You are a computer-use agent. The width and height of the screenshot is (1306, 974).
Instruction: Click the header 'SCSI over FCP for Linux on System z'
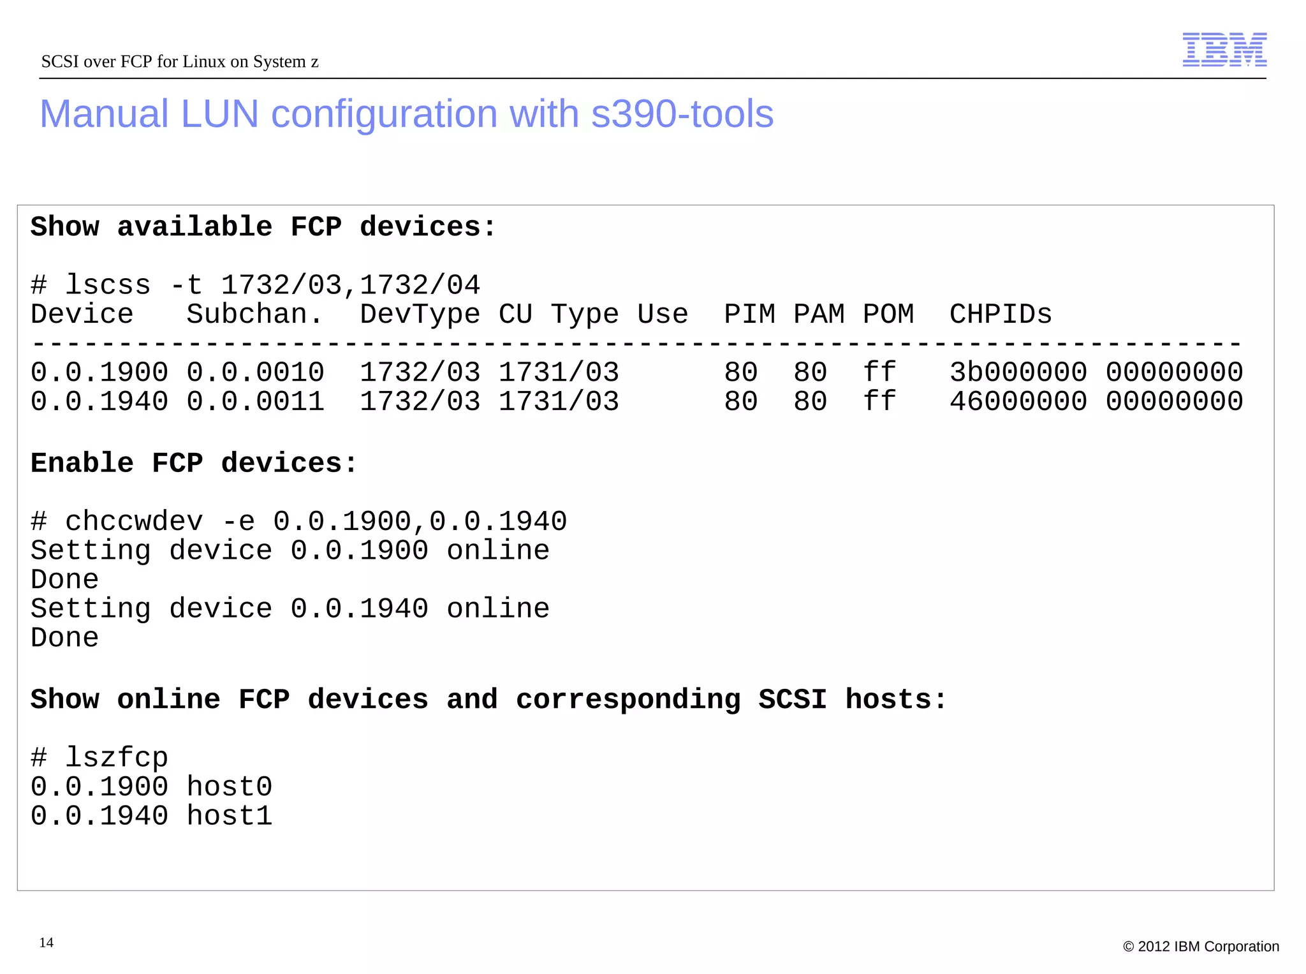(x=180, y=62)
